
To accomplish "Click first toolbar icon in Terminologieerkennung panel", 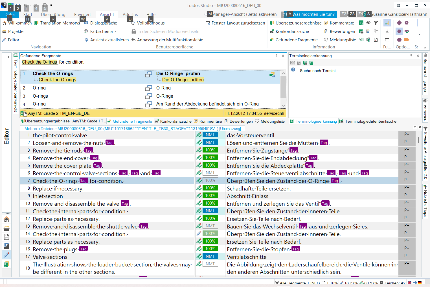I will pos(293,63).
